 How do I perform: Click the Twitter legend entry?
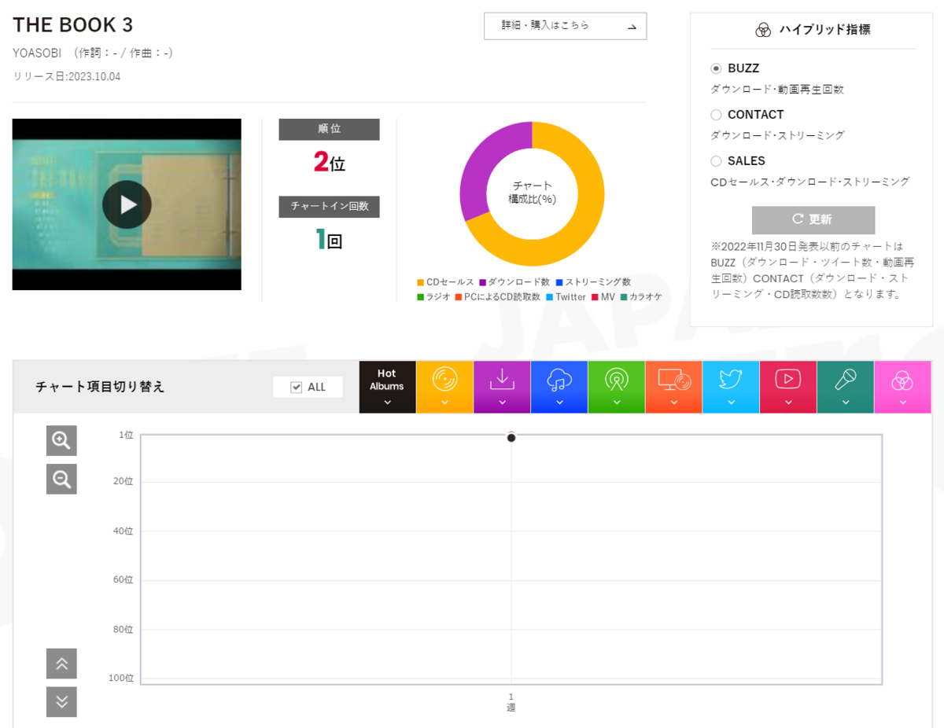coord(566,297)
